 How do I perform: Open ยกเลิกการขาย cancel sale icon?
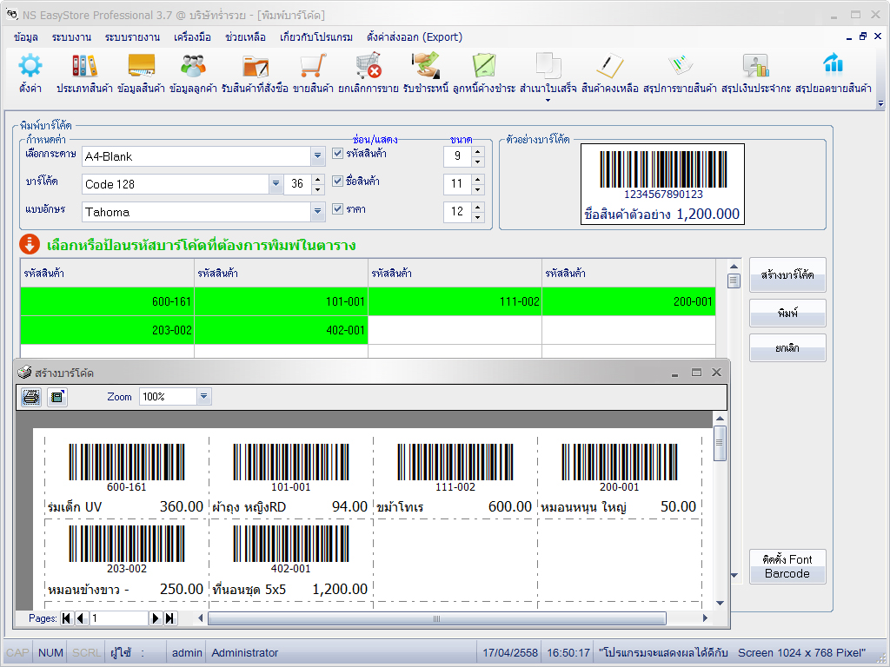coord(369,66)
